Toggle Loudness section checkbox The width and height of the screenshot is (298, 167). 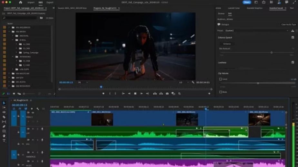pyautogui.click(x=293, y=62)
